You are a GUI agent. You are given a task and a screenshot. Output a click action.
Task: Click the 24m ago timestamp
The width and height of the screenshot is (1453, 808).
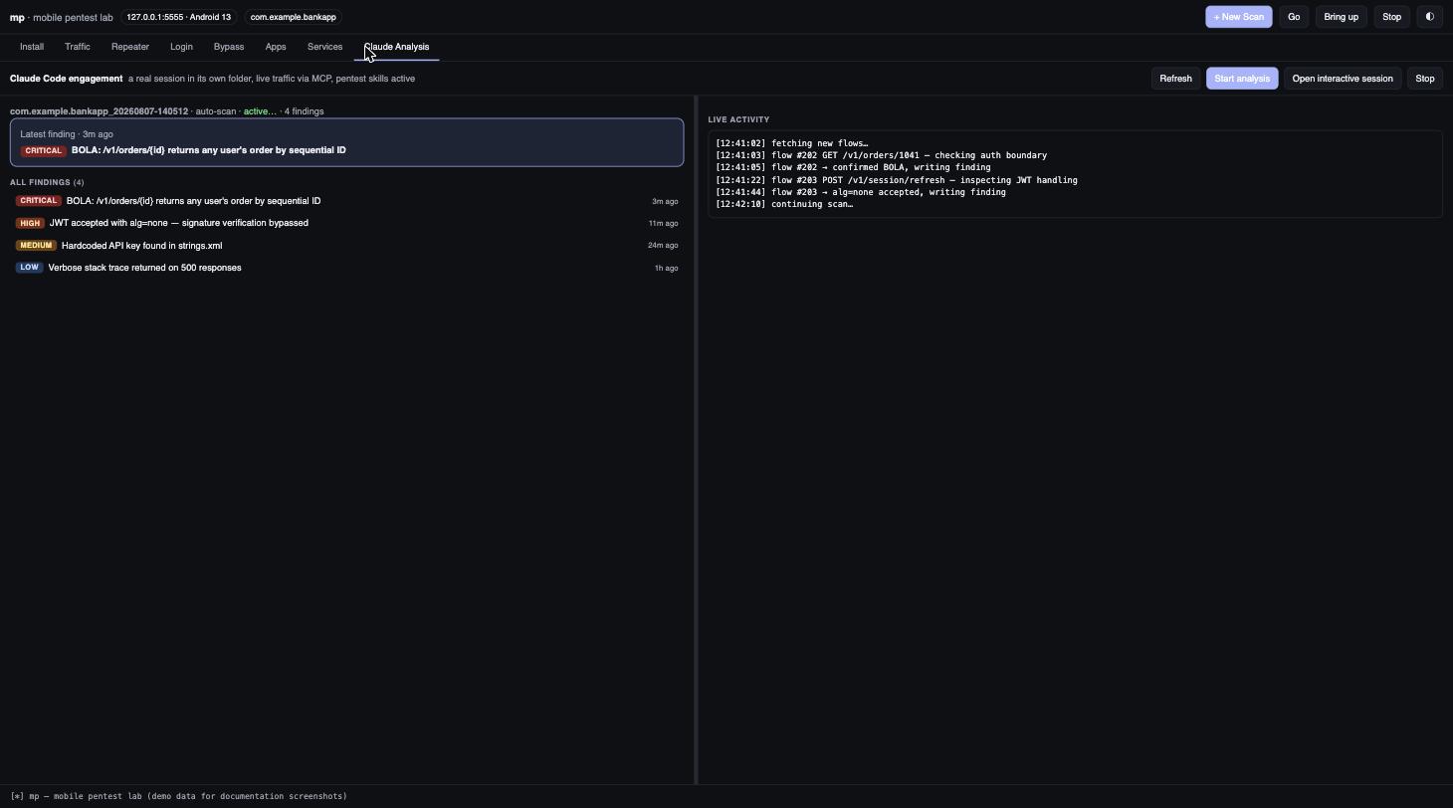(x=663, y=246)
